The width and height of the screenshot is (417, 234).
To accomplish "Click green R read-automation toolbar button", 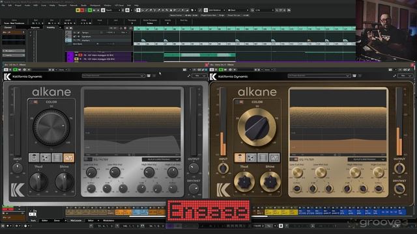I will coord(90,10).
